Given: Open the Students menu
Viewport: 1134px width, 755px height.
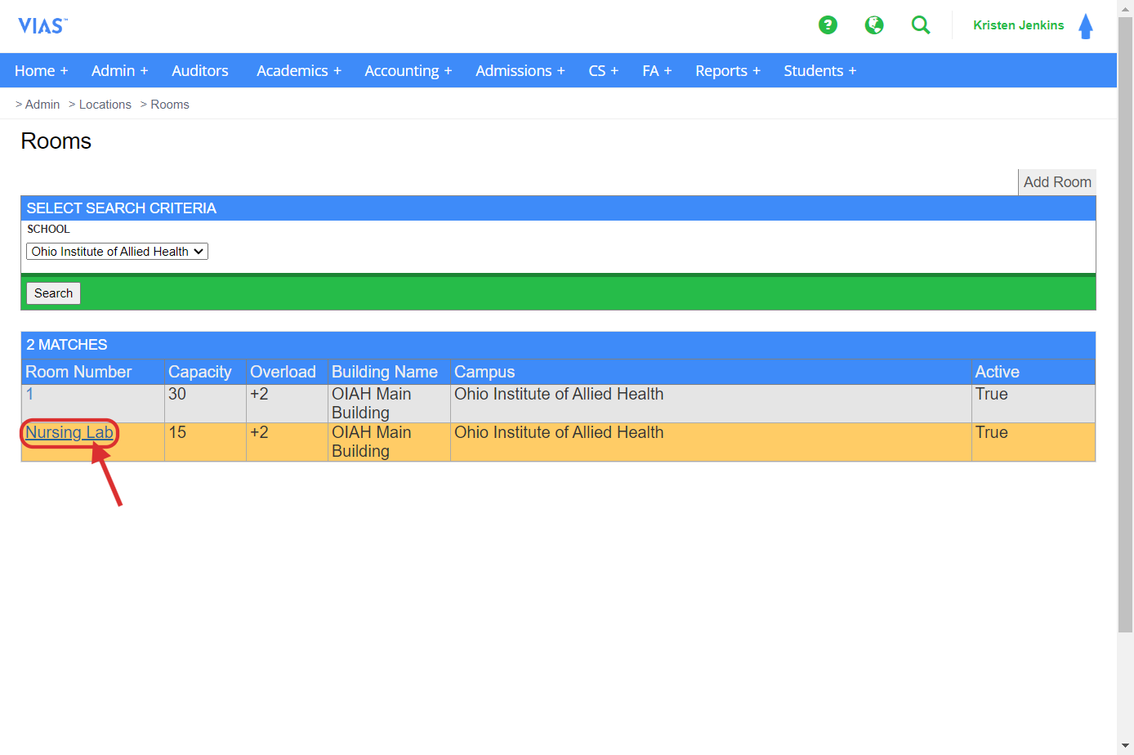Looking at the screenshot, I should 819,71.
